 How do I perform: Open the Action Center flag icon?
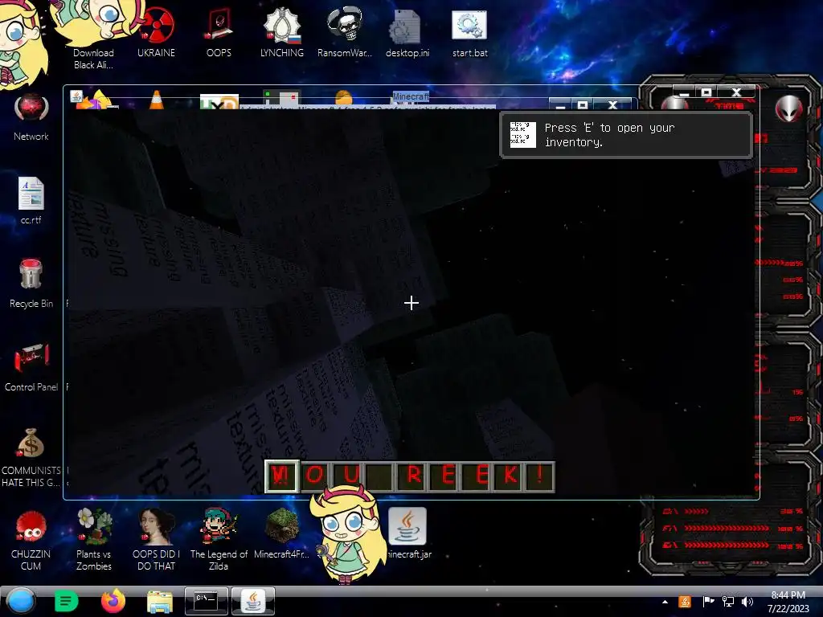click(708, 602)
